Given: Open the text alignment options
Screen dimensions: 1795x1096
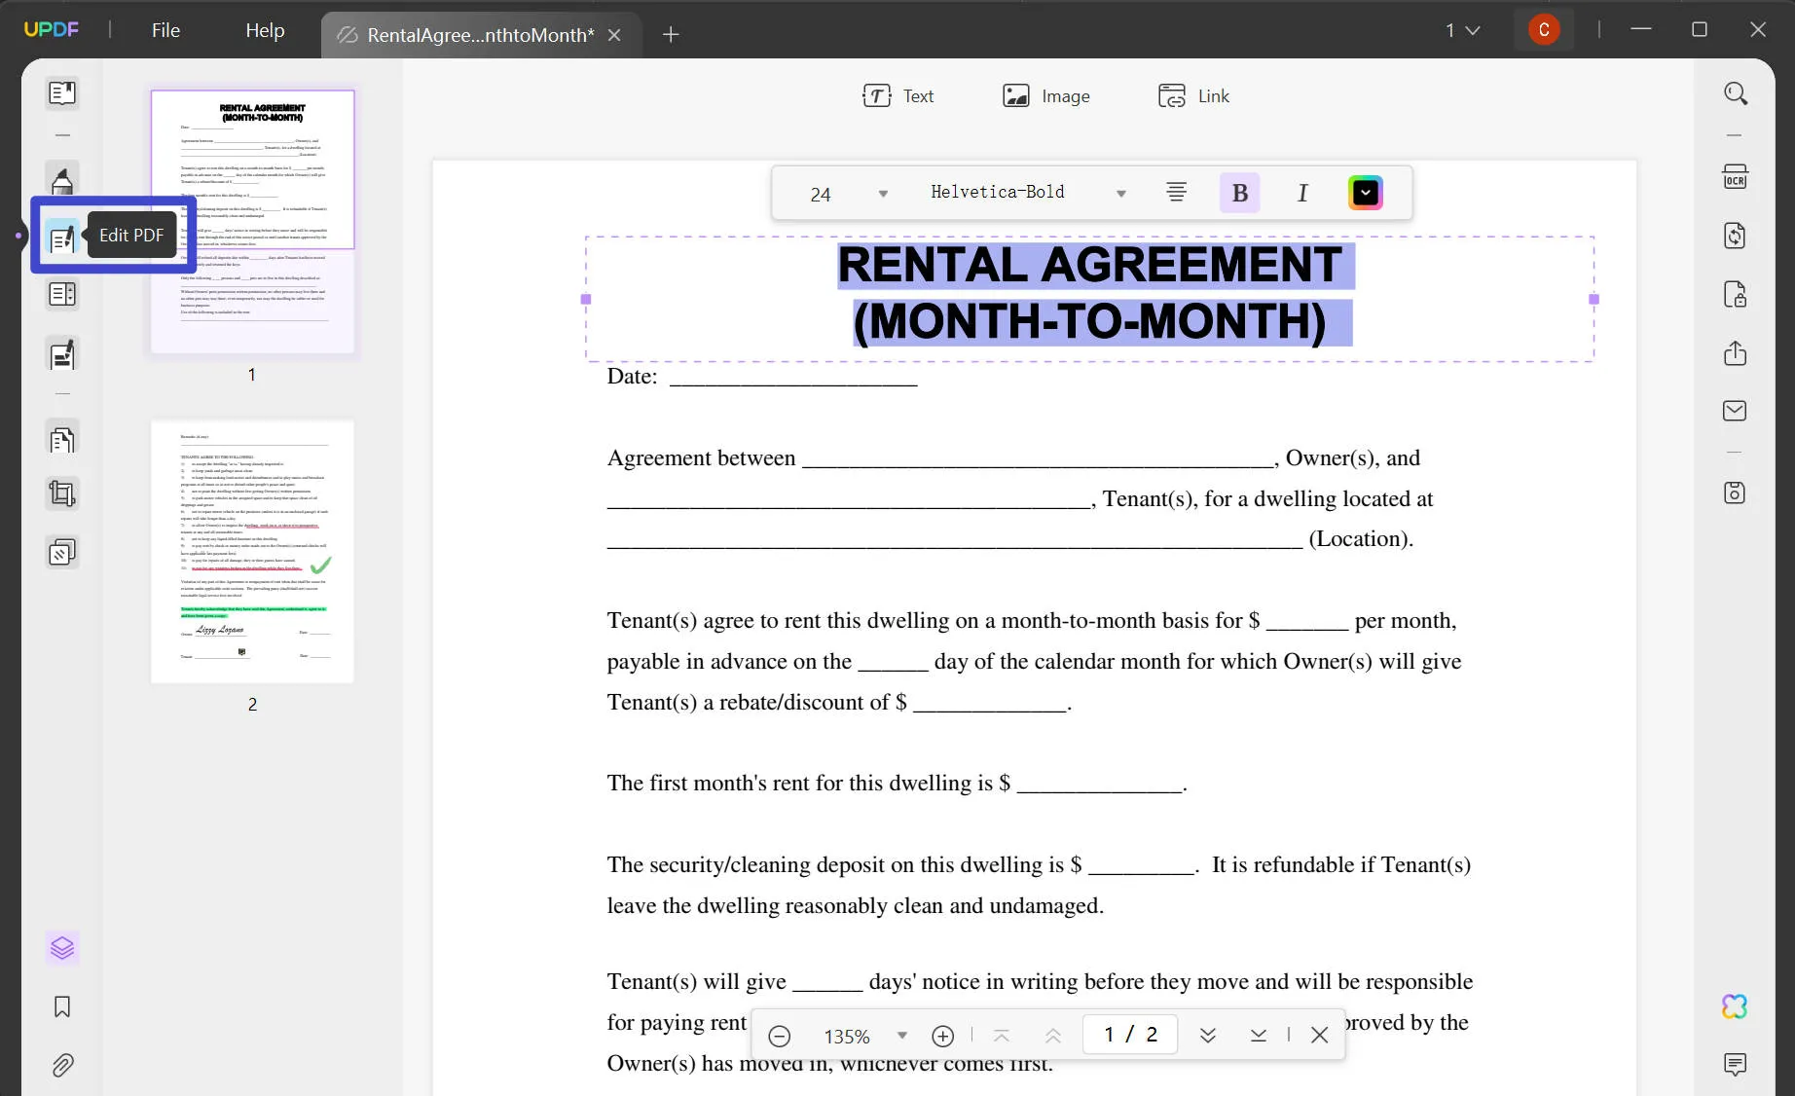Looking at the screenshot, I should (1176, 192).
